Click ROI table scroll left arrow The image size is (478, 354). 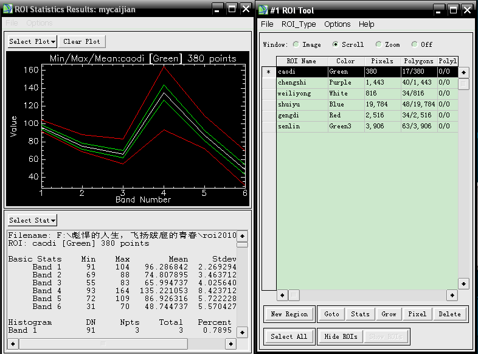[x=282, y=295]
